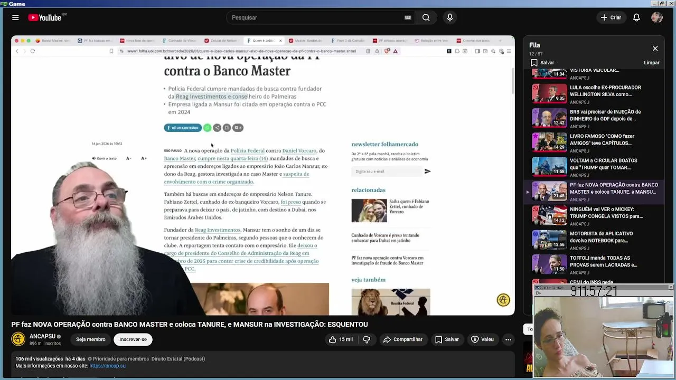Dislike the video
676x380 pixels.
point(367,339)
